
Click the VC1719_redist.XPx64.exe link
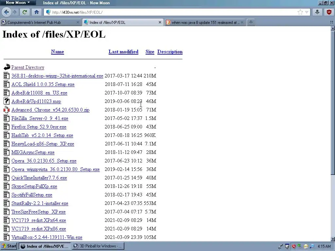(39, 220)
